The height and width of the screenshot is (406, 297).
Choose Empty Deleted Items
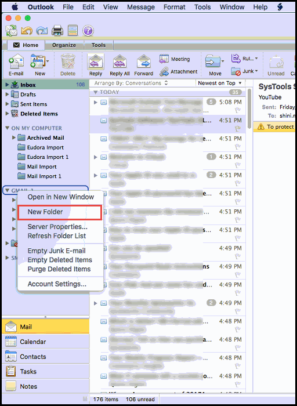click(60, 260)
